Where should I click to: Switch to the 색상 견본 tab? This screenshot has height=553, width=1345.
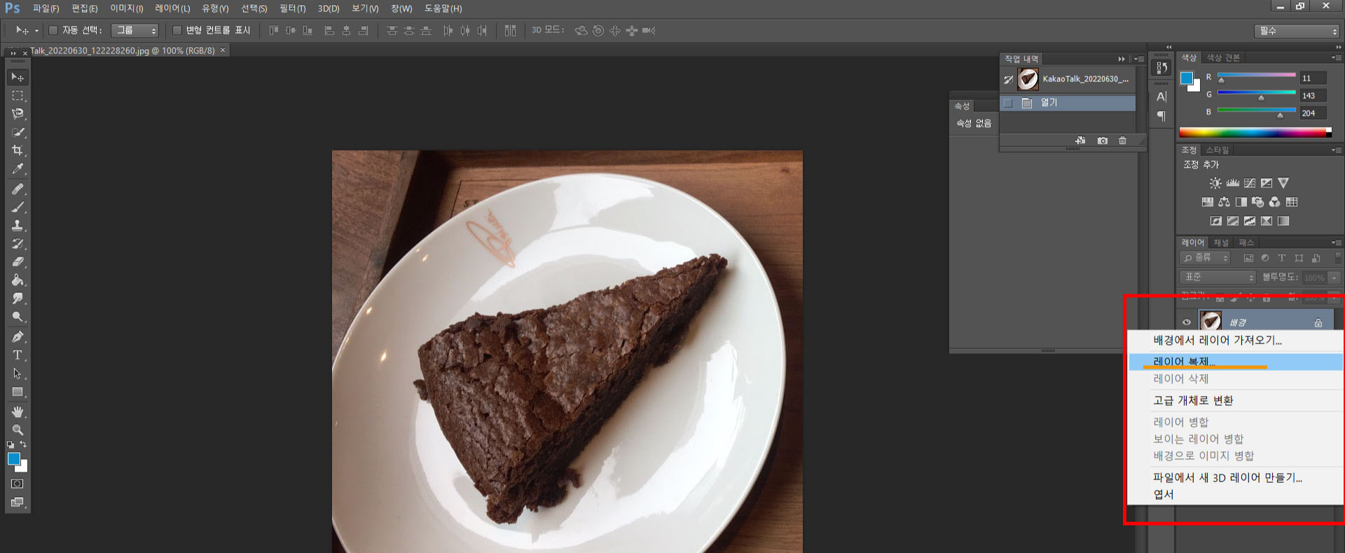pyautogui.click(x=1223, y=57)
